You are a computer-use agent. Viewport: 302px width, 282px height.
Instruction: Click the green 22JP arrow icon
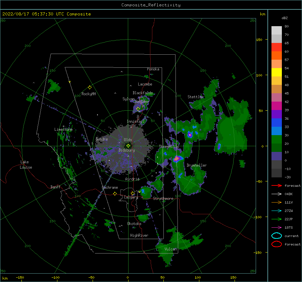[x=276, y=219]
